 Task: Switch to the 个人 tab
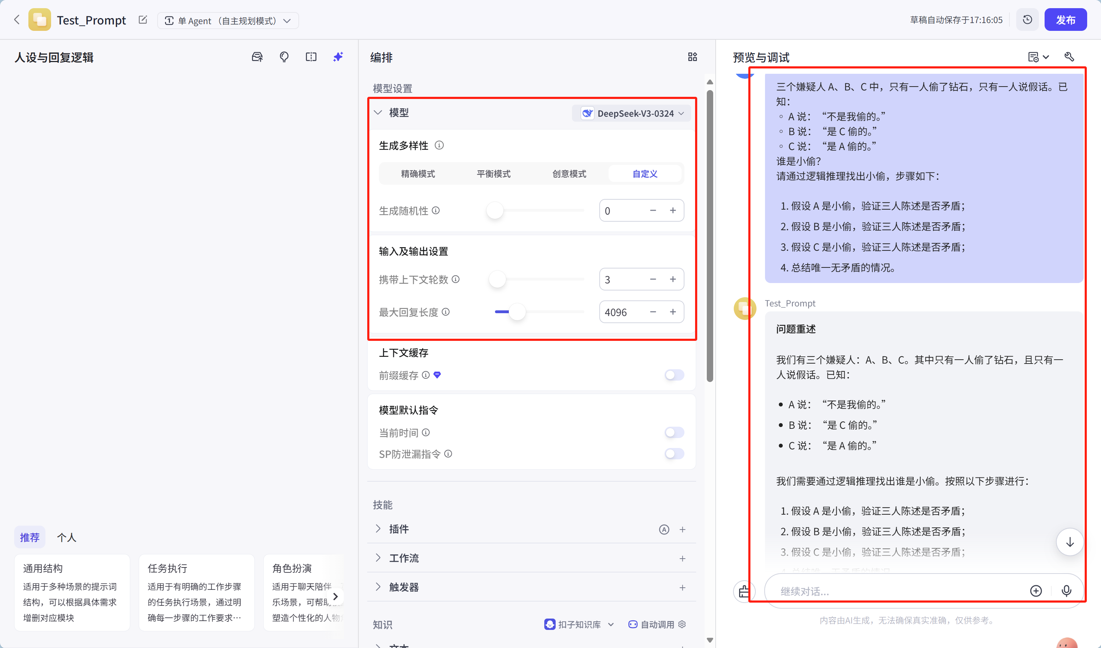pos(66,537)
